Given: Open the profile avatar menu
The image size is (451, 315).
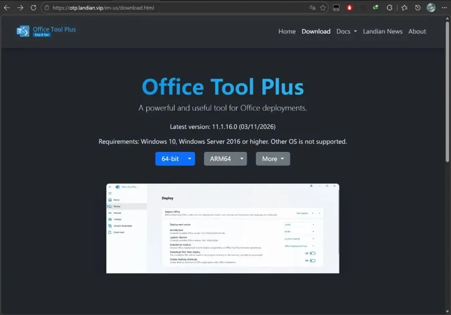Looking at the screenshot, I should [431, 8].
